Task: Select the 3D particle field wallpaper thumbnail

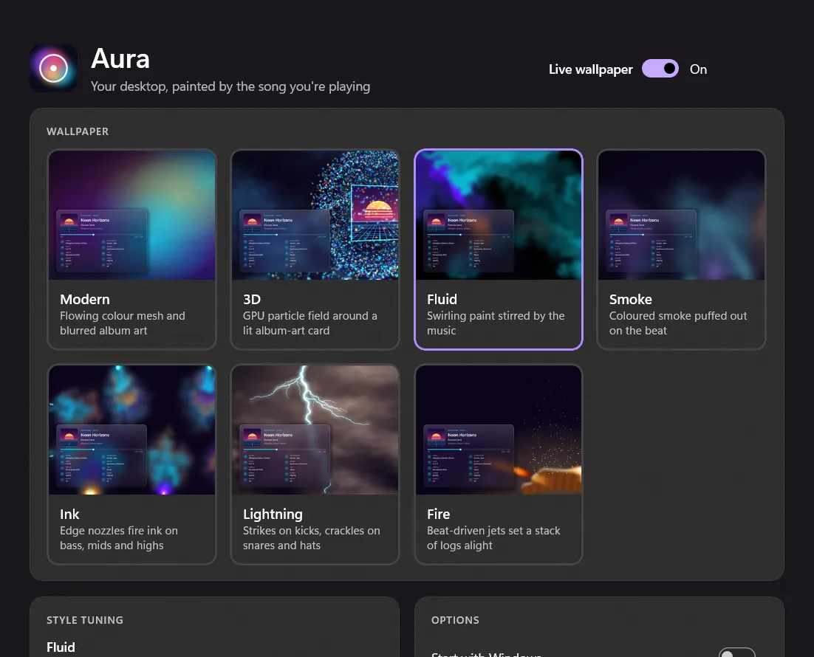Action: pyautogui.click(x=315, y=216)
